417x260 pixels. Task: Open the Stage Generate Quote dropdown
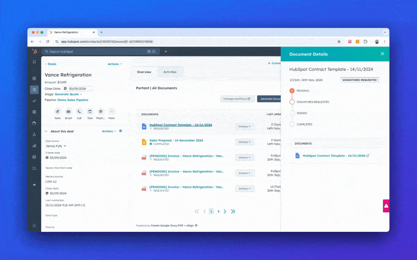pyautogui.click(x=68, y=94)
